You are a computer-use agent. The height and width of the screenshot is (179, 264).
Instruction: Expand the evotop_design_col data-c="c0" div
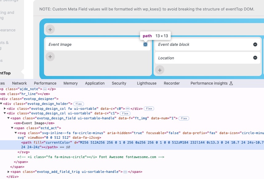(x=5, y=109)
